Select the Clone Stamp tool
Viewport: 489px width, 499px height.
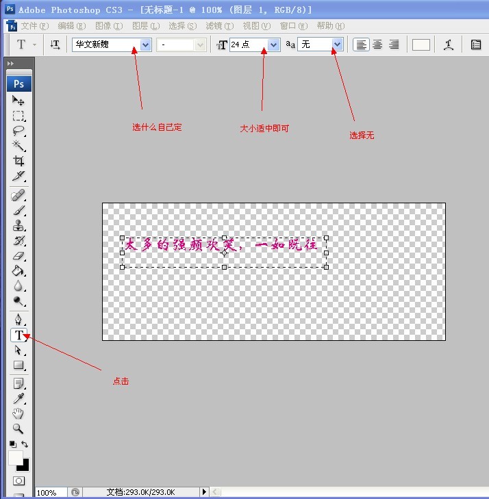(x=18, y=226)
